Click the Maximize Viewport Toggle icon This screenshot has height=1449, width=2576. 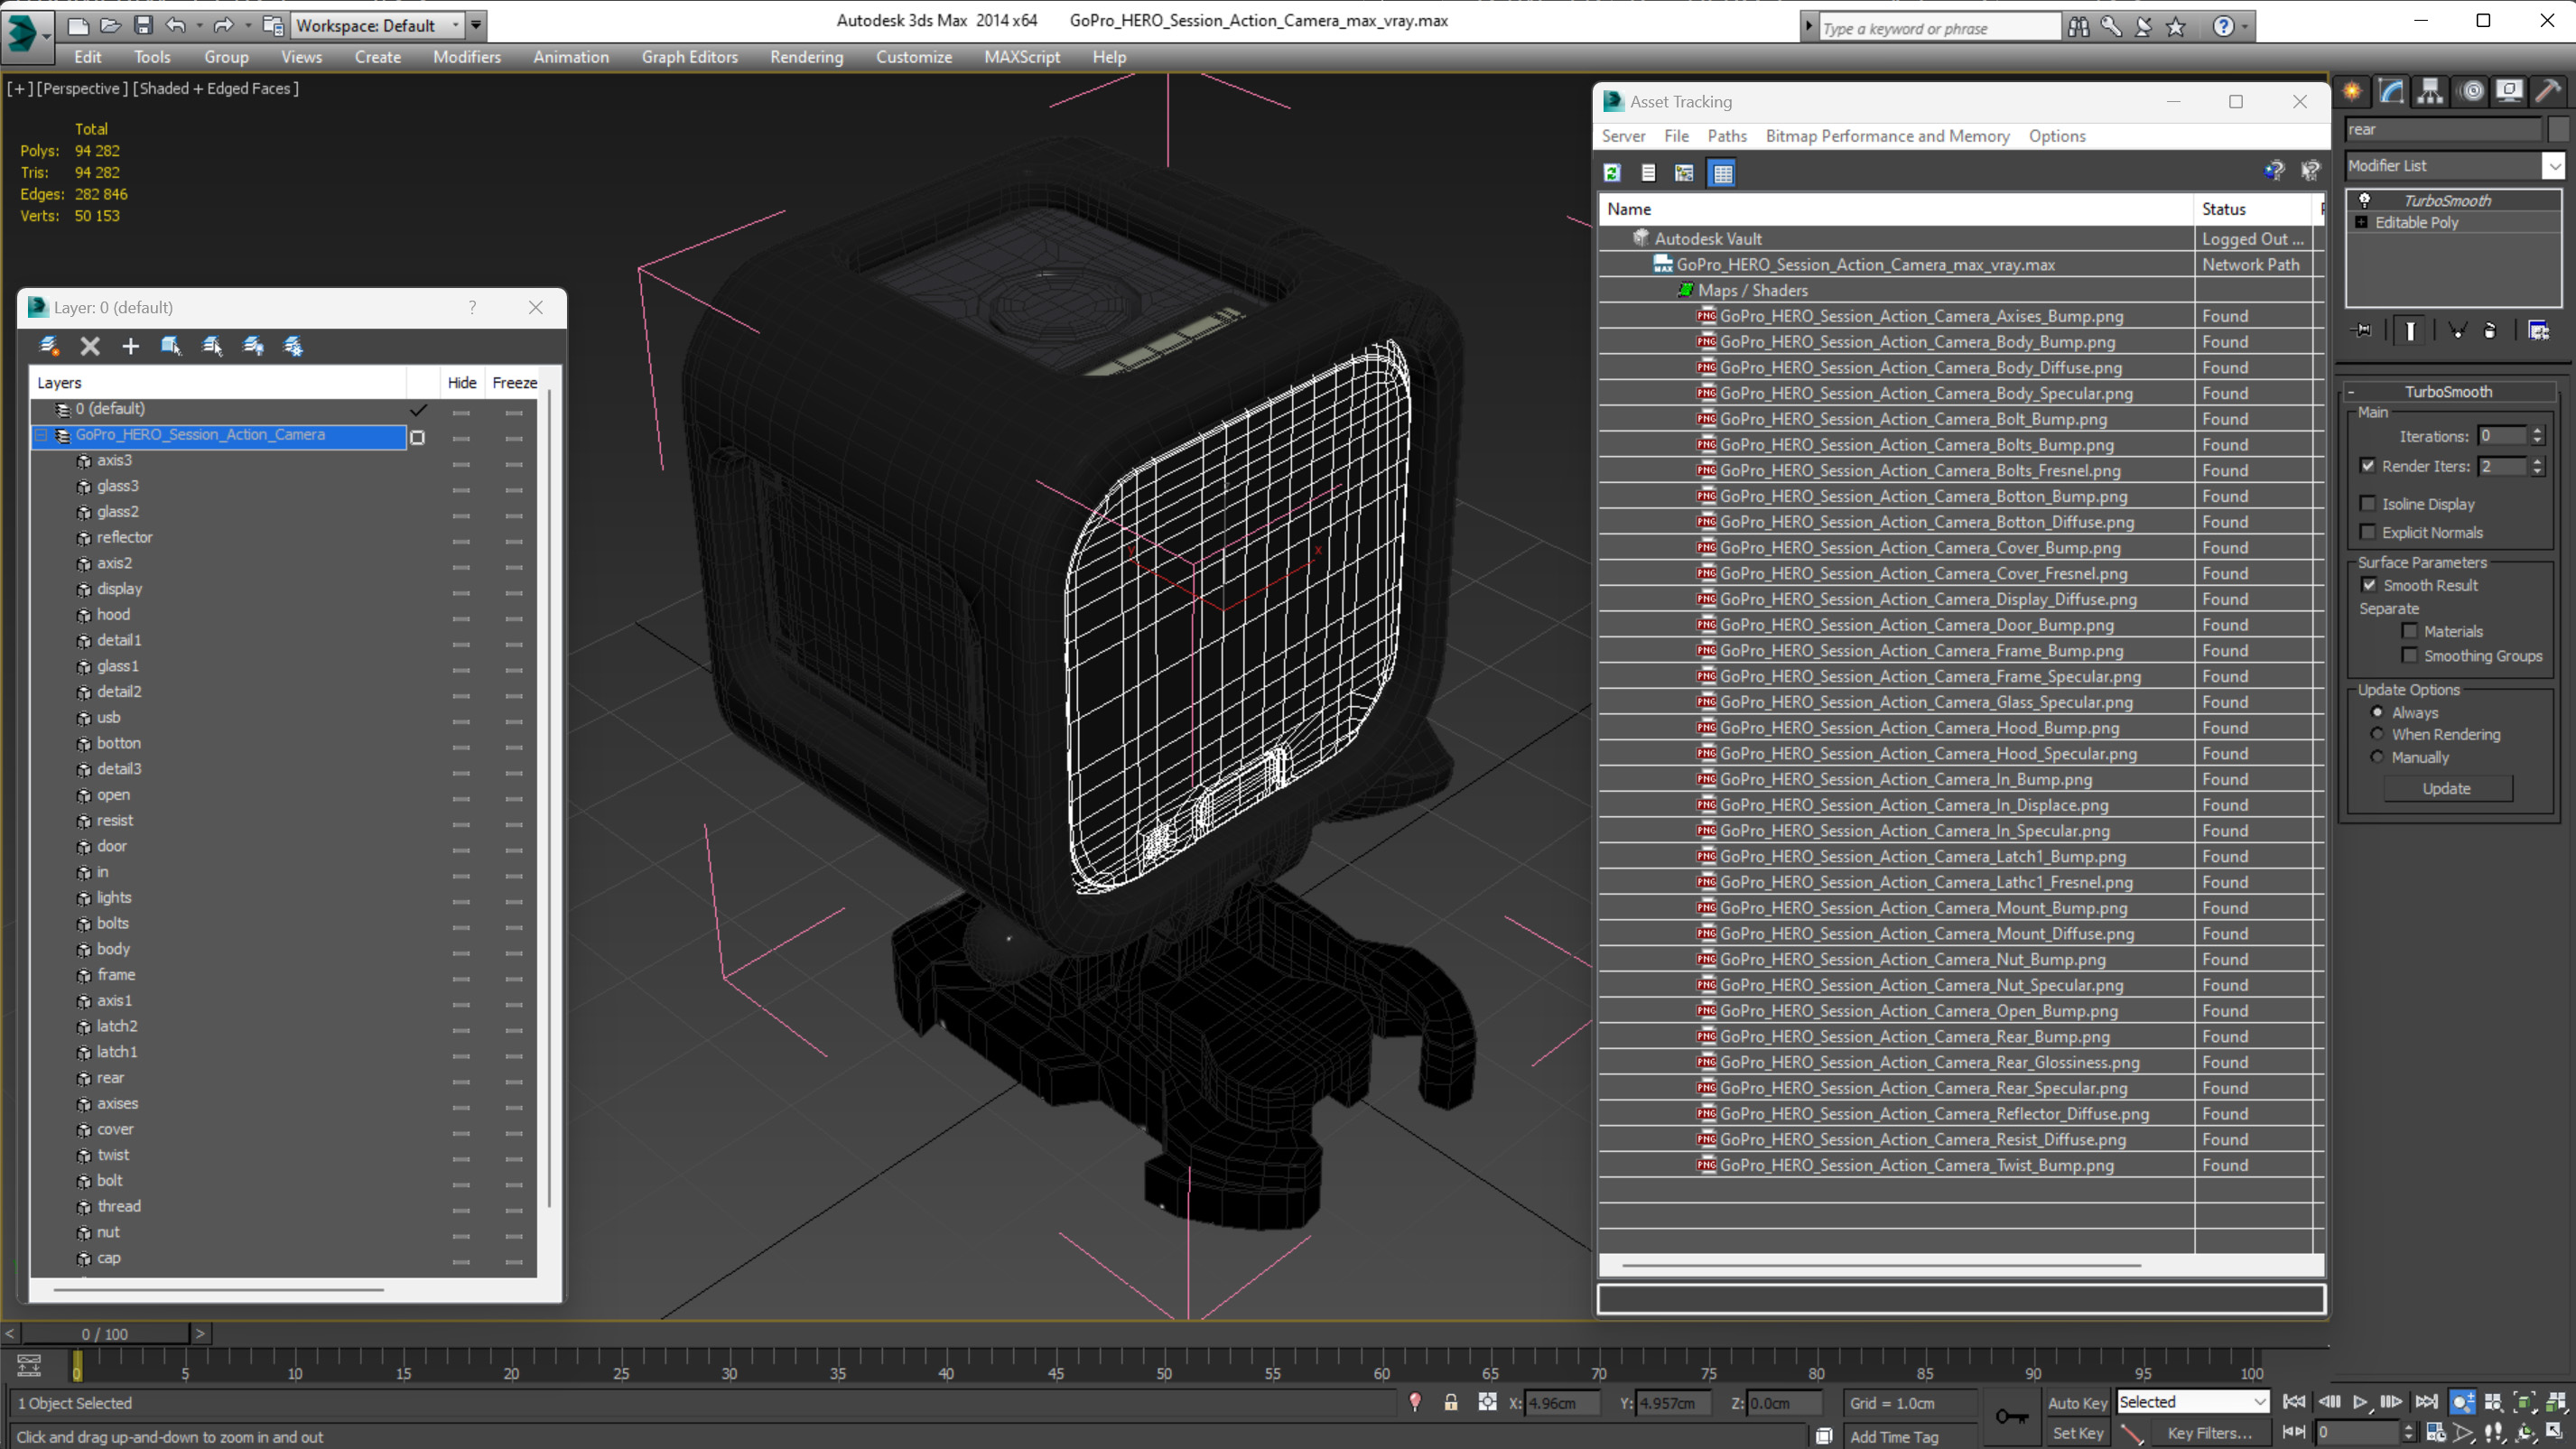(2555, 1432)
